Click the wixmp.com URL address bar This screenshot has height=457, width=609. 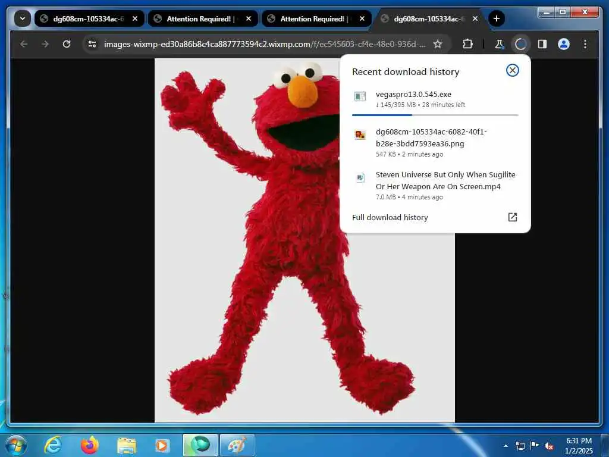pos(264,44)
